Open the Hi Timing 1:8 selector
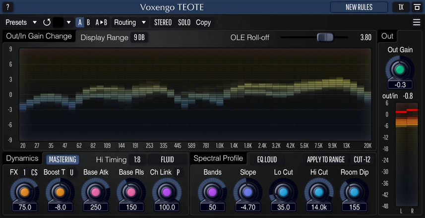The image size is (425, 218). click(x=137, y=160)
